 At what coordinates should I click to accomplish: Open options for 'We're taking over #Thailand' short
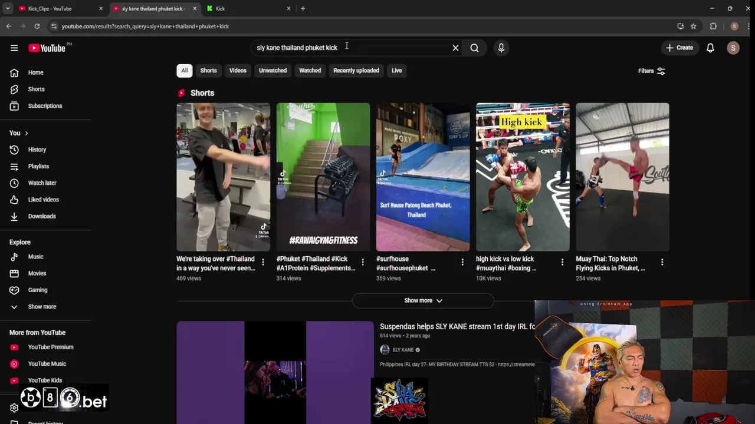click(263, 262)
